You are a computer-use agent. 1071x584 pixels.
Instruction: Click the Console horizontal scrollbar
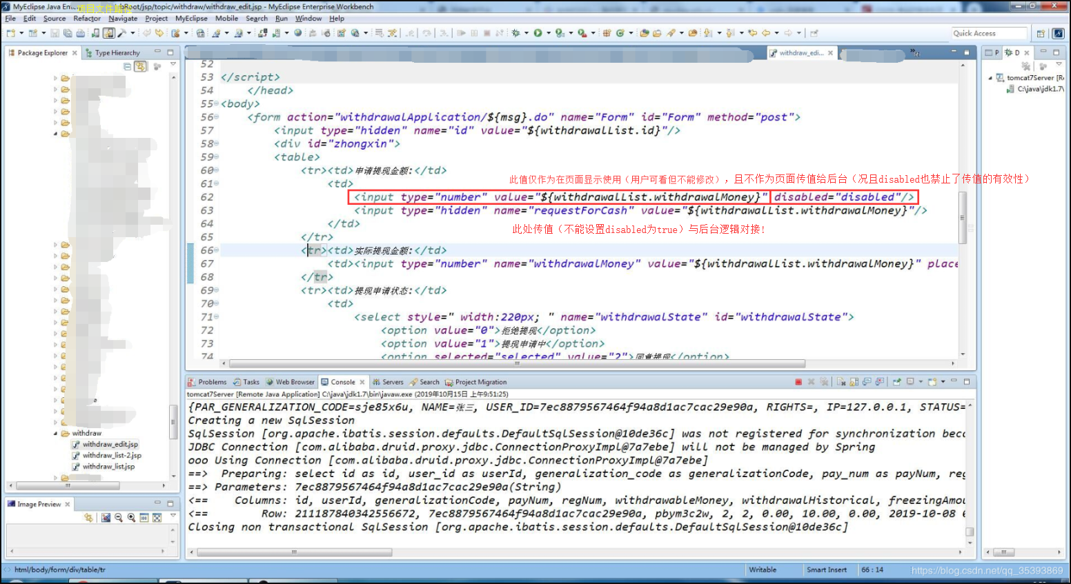click(295, 552)
